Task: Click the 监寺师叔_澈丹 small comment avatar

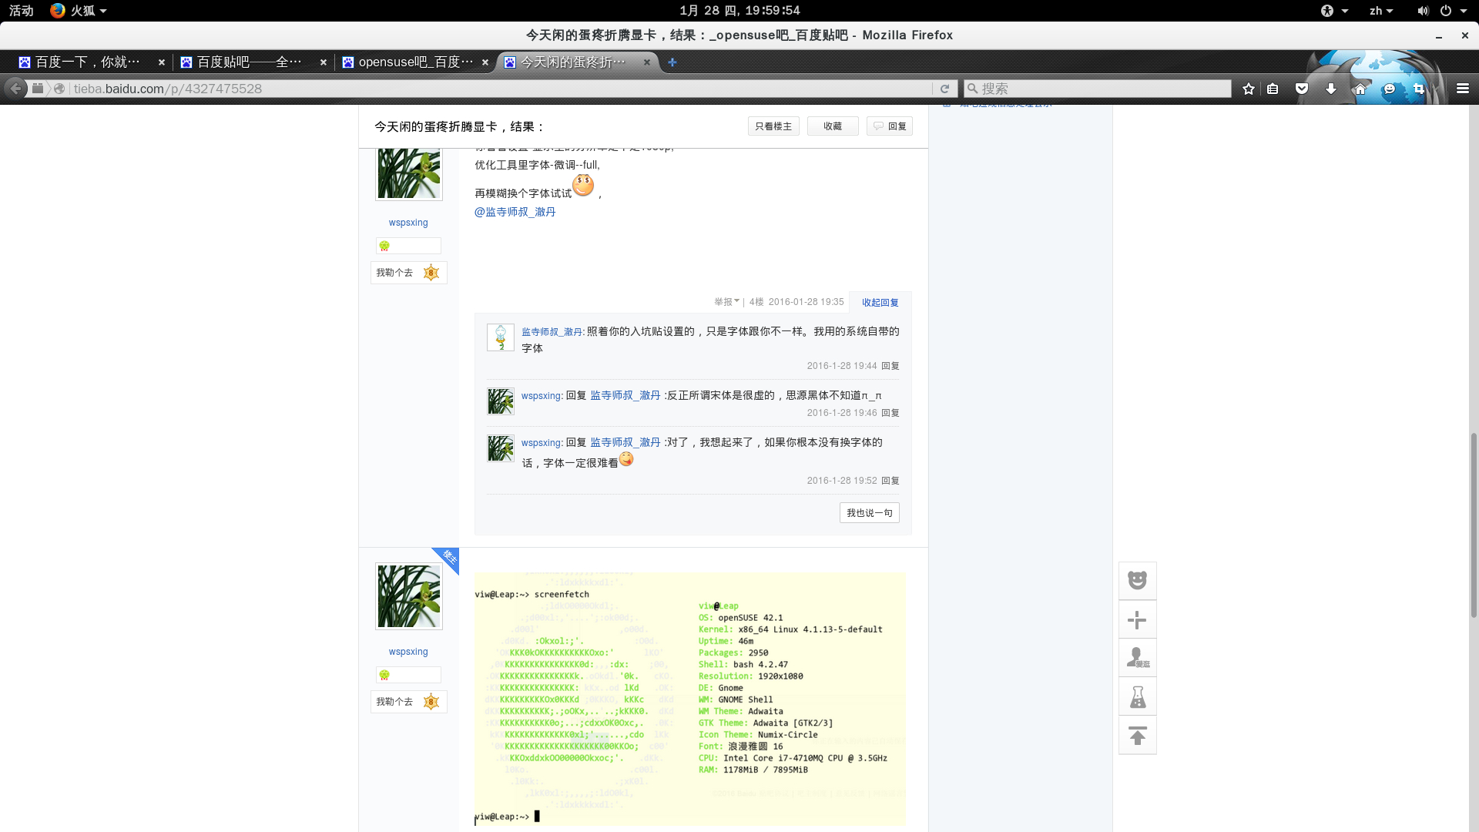Action: pos(501,337)
